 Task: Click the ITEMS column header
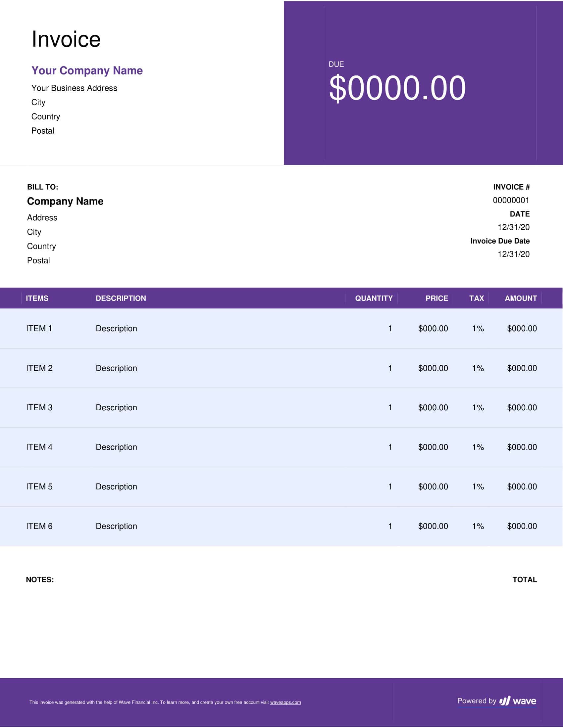tap(37, 298)
